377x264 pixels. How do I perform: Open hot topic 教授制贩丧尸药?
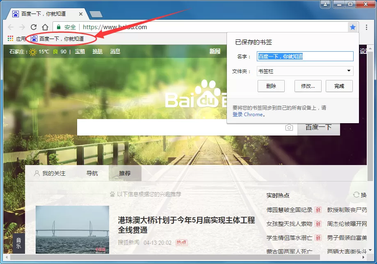347,210
